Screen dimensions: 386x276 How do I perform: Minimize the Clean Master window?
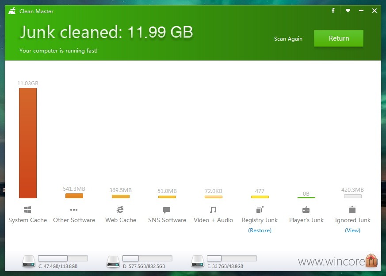(x=361, y=11)
